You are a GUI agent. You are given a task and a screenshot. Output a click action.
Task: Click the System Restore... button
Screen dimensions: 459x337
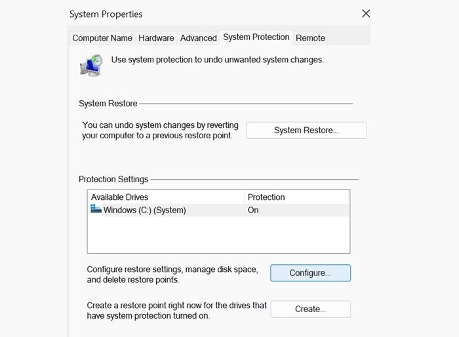point(306,130)
